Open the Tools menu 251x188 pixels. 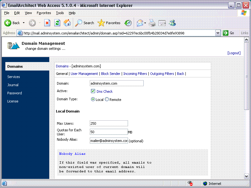coord(60,13)
